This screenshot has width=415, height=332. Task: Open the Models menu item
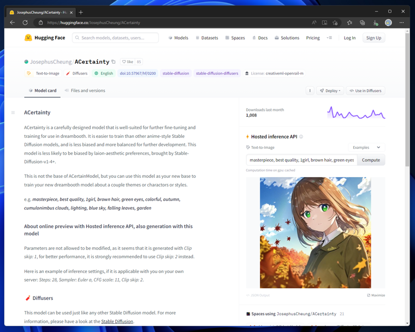pos(178,38)
